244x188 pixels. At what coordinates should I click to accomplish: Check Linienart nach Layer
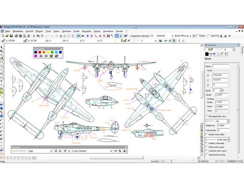coord(207,151)
